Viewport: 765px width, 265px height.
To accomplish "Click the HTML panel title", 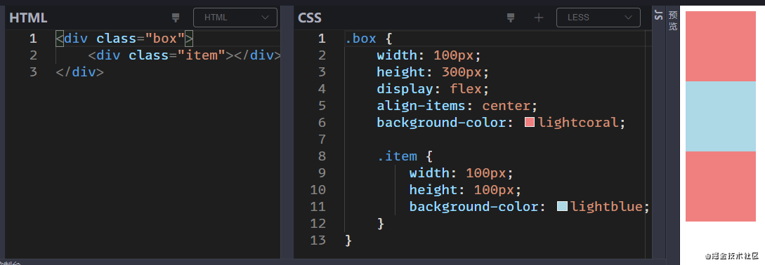I will [28, 18].
